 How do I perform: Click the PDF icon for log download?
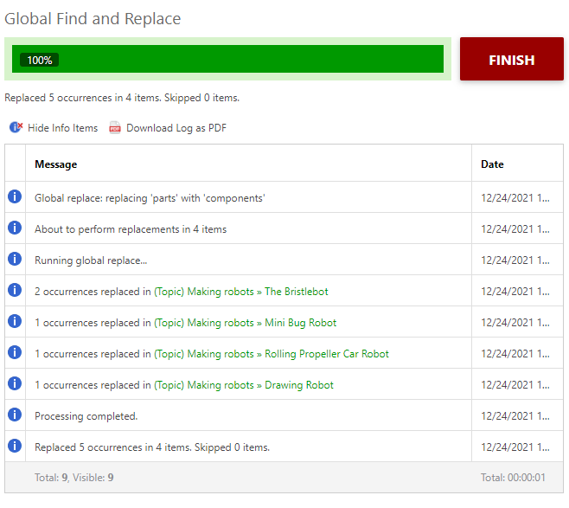tap(115, 128)
